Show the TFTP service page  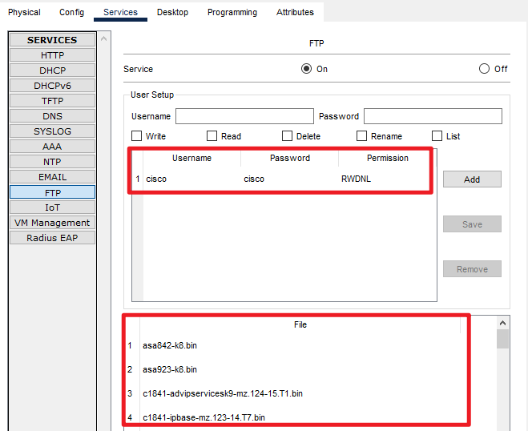[x=52, y=101]
